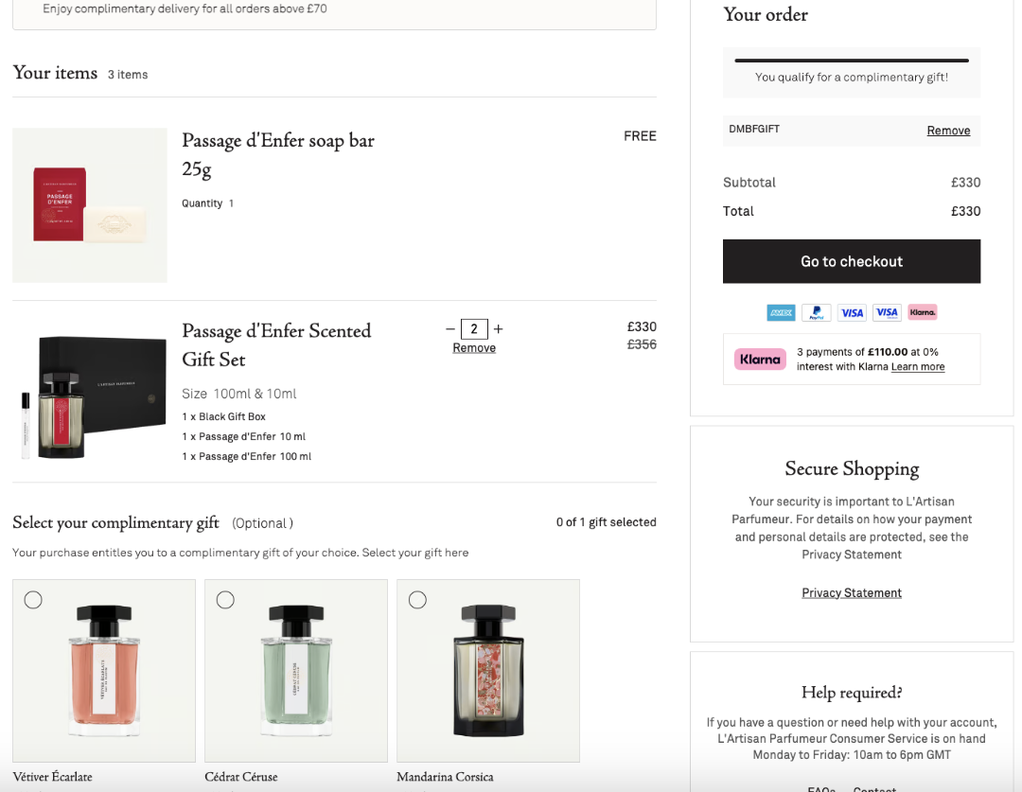
Task: Select Cédrat Céruse as complimentary gift
Action: pyautogui.click(x=225, y=599)
